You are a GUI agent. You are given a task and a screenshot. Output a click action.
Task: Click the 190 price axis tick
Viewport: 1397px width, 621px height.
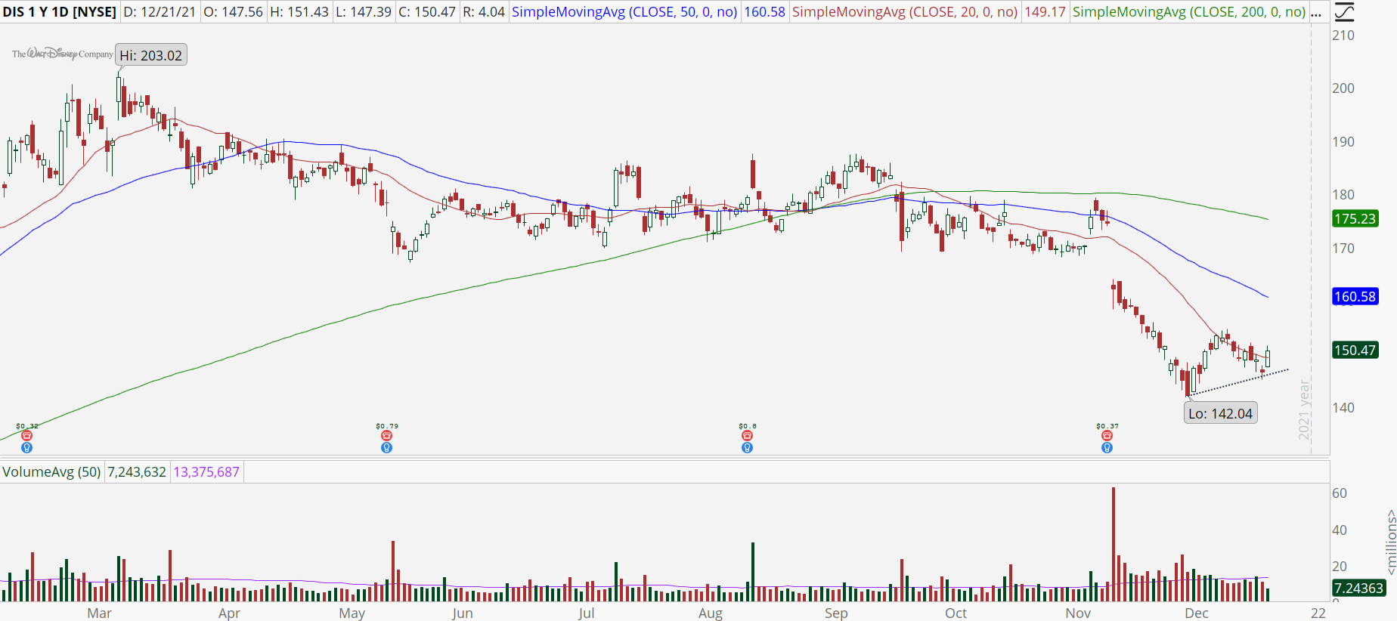point(1343,141)
